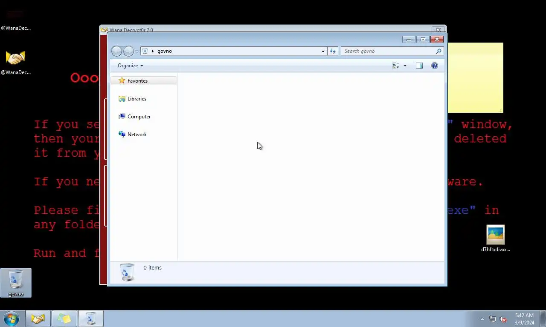The image size is (546, 327).
Task: Show hidden system tray icons
Action: [482, 319]
